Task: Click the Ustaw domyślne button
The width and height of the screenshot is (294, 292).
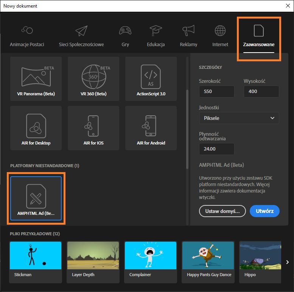Action: click(x=222, y=211)
